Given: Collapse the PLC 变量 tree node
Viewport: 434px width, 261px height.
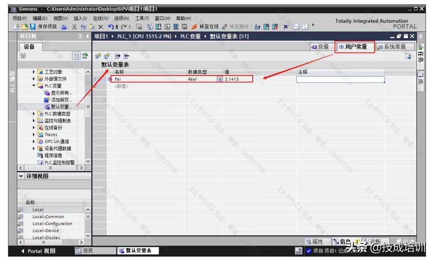Looking at the screenshot, I should click(34, 86).
